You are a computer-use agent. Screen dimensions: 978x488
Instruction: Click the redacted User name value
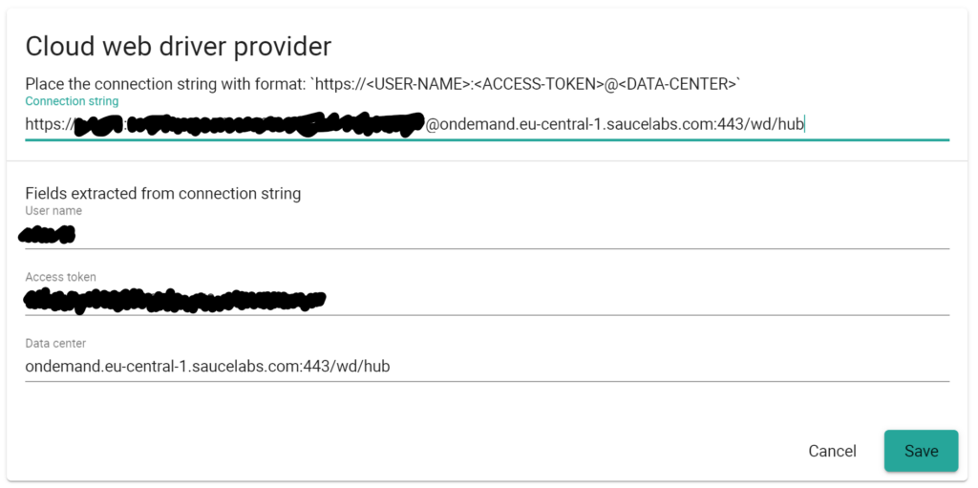pos(48,234)
